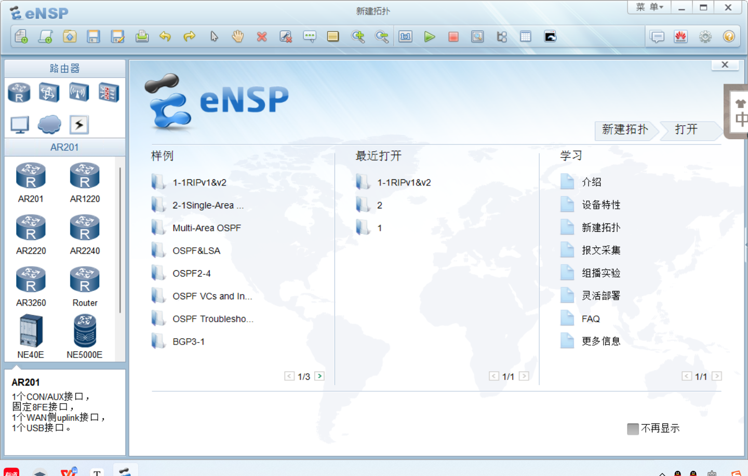This screenshot has height=476, width=748.
Task: Pick the AR2220 router model
Action: point(31,234)
